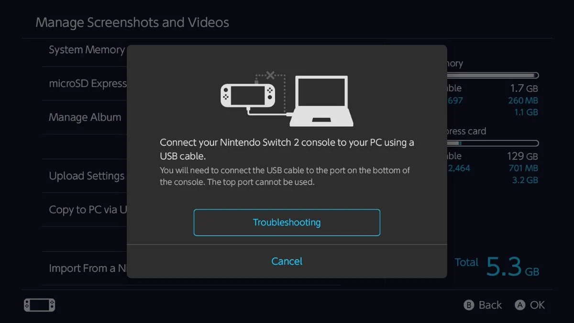574x323 pixels.
Task: Click the Troubleshooting button
Action: 287,223
